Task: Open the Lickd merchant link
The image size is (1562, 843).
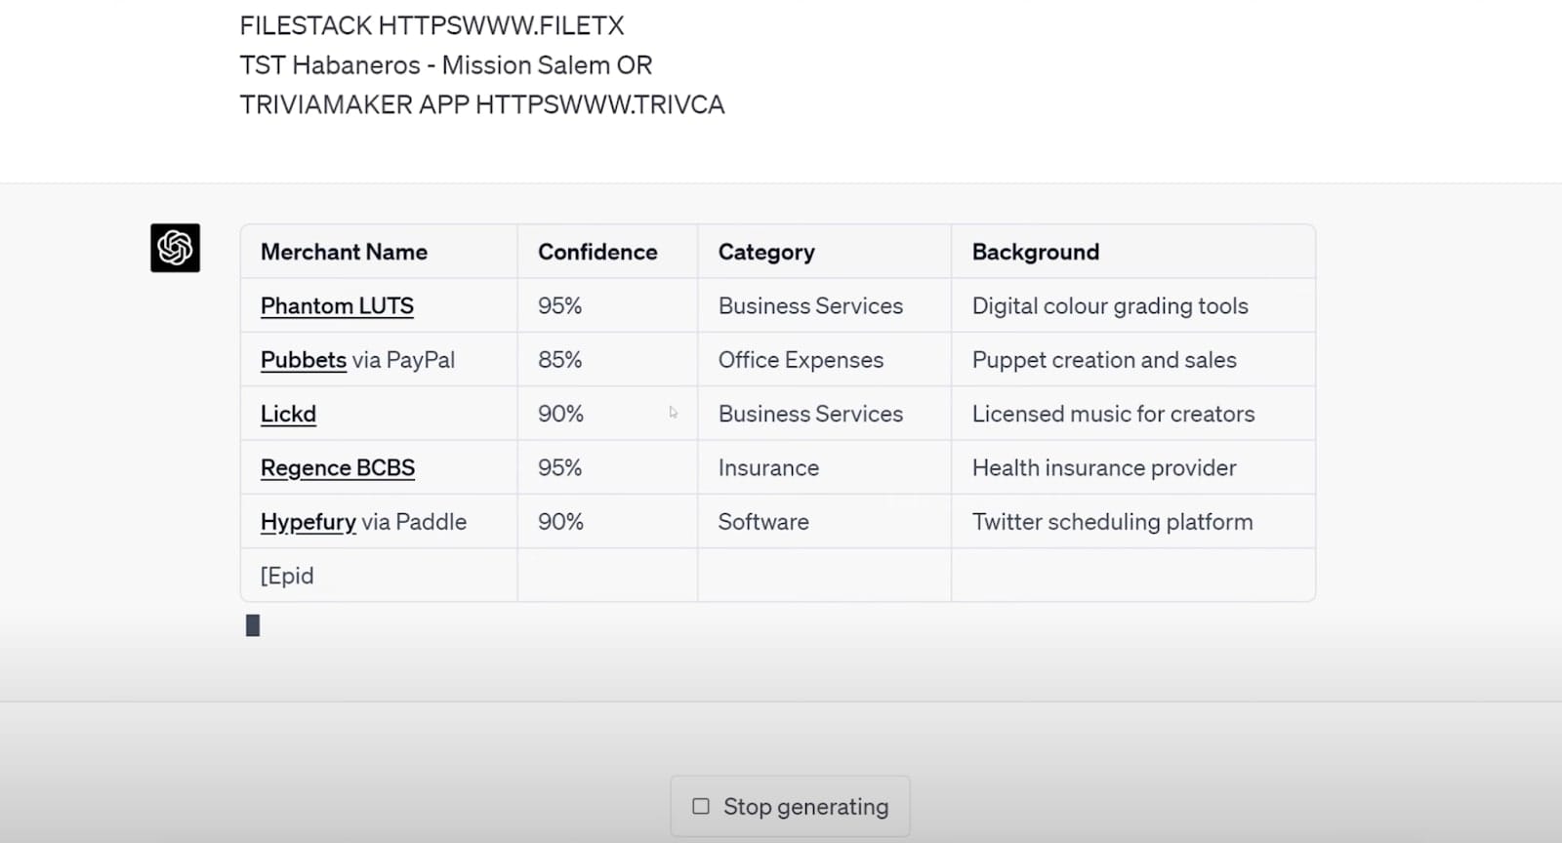Action: click(288, 415)
